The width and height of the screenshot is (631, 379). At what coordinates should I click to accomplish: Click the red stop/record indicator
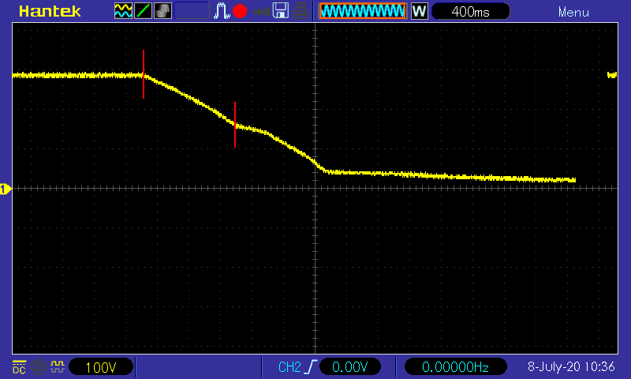tap(240, 11)
